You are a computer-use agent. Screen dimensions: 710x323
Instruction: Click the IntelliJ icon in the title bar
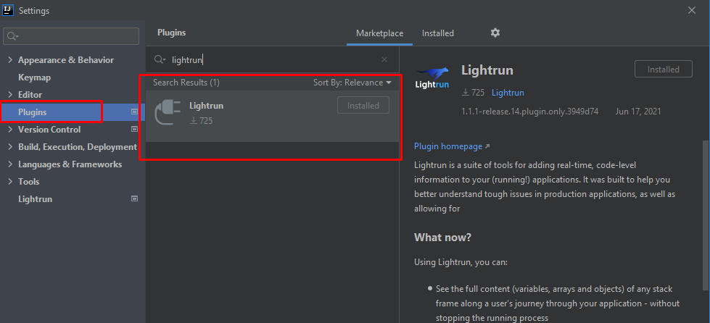[x=8, y=10]
